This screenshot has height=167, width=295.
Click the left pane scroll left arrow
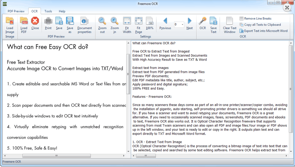[x=5, y=156]
